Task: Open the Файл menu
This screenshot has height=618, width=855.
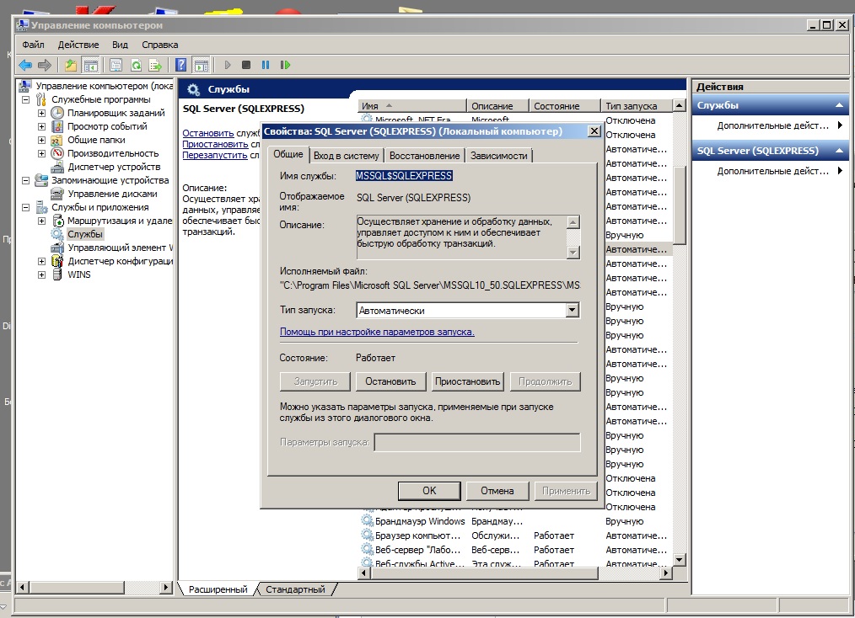Action: click(33, 45)
